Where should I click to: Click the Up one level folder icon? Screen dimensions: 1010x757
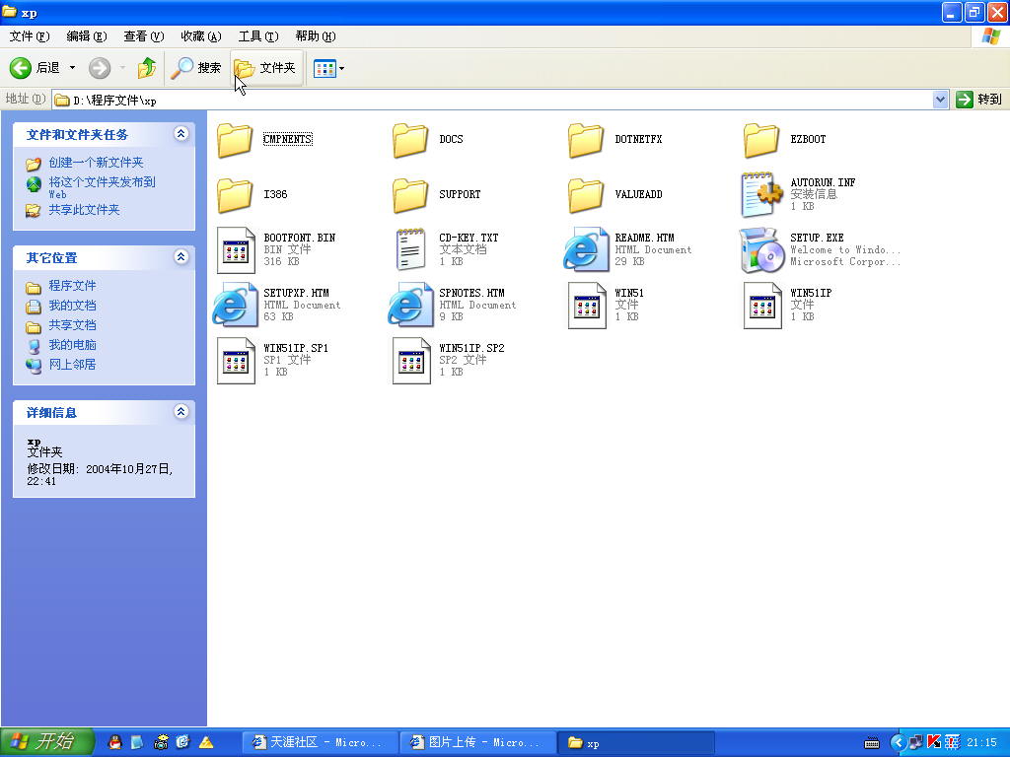pos(147,68)
